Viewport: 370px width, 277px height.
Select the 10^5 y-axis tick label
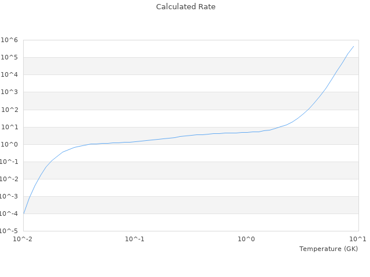(x=10, y=57)
